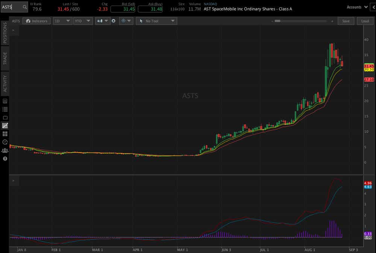Viewport: 376px width, 253px height.
Task: Click the help question mark icon
Action: [5, 158]
